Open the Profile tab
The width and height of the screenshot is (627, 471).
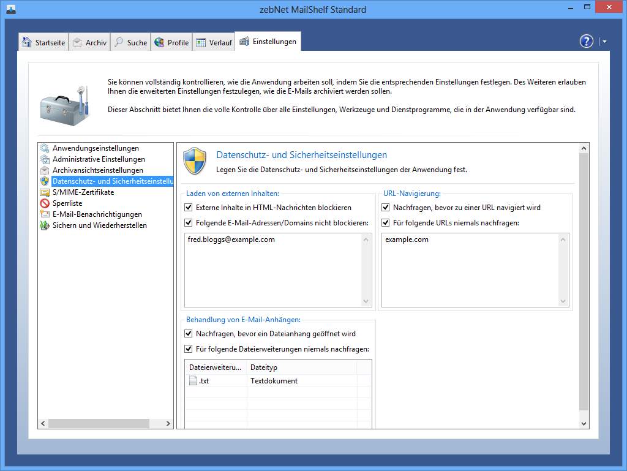(171, 42)
